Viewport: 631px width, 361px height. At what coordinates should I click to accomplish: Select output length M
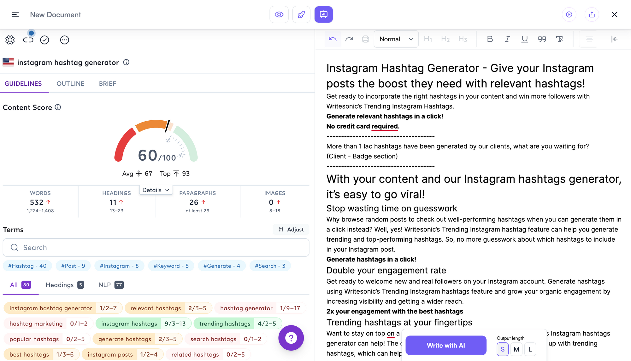[516, 349]
